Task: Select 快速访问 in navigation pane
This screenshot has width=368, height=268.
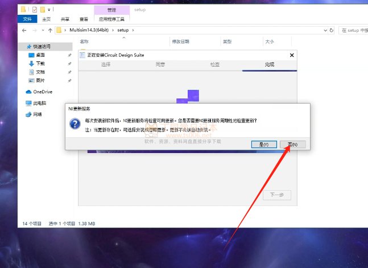Action: click(x=46, y=47)
